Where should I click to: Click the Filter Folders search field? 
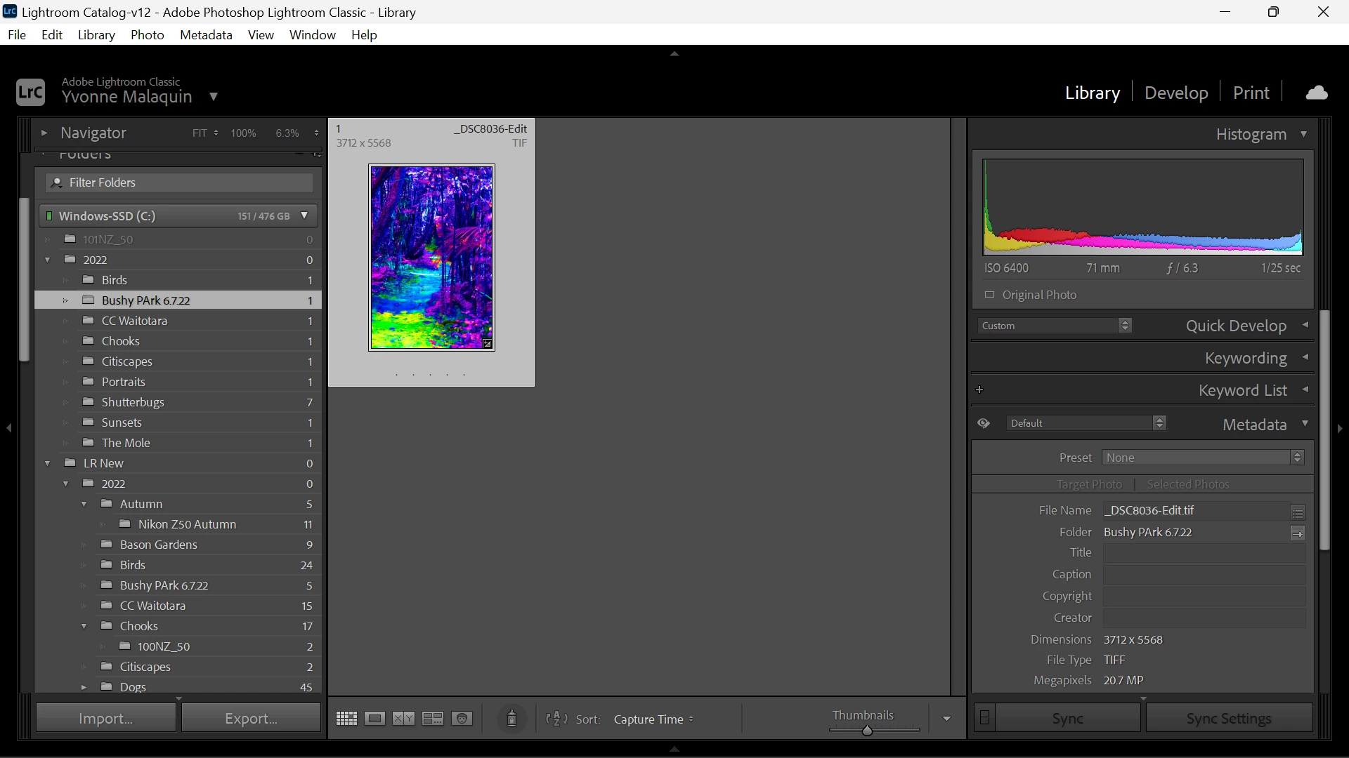coord(179,182)
